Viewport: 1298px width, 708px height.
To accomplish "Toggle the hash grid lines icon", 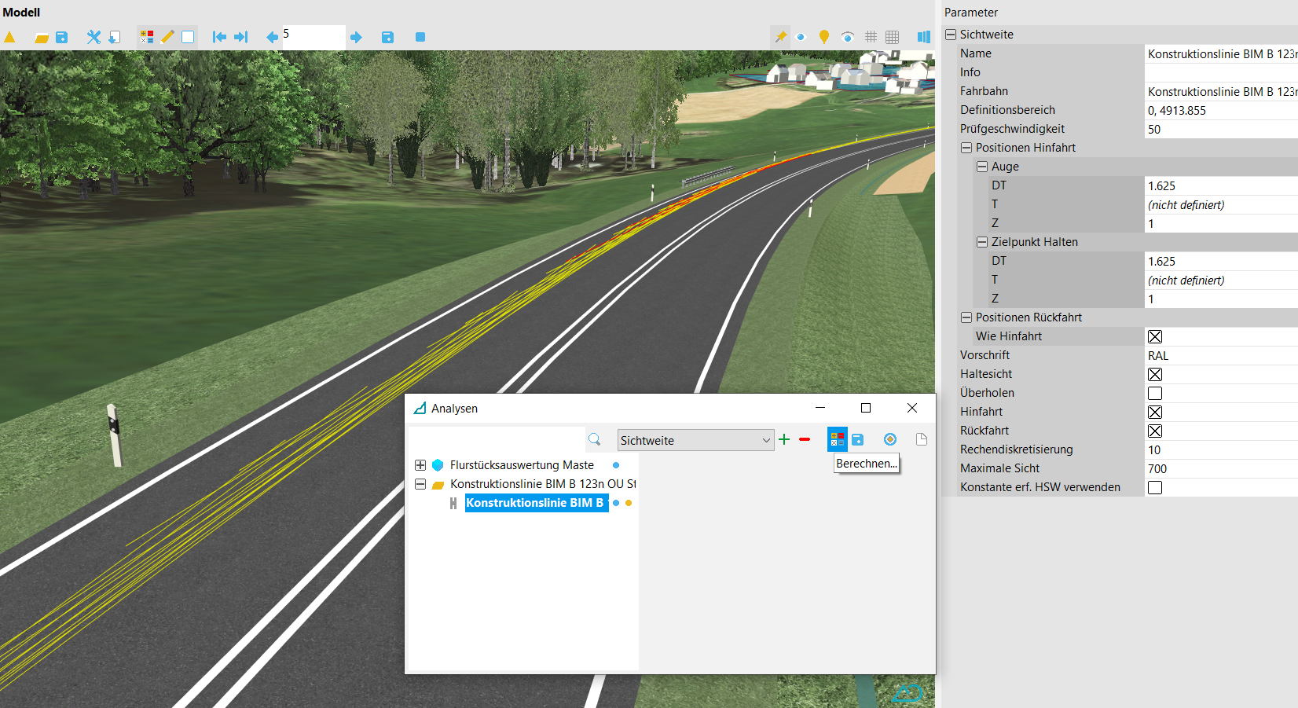I will click(871, 37).
